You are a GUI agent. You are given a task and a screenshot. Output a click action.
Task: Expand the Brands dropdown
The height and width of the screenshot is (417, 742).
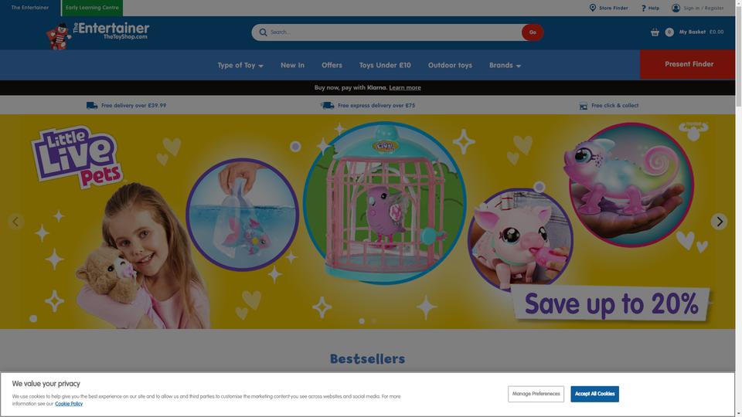[505, 65]
